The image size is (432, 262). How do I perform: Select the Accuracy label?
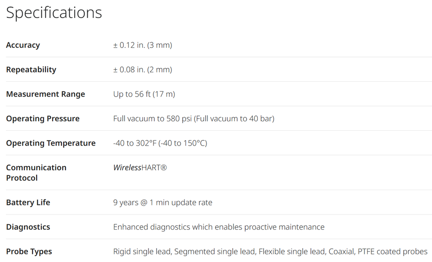click(23, 45)
